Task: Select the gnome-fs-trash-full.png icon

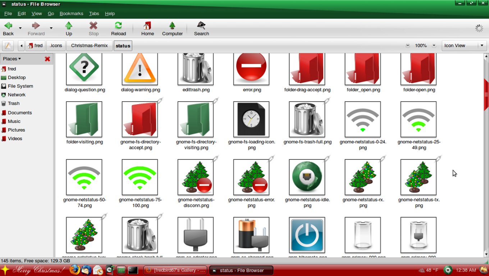Action: pyautogui.click(x=307, y=119)
